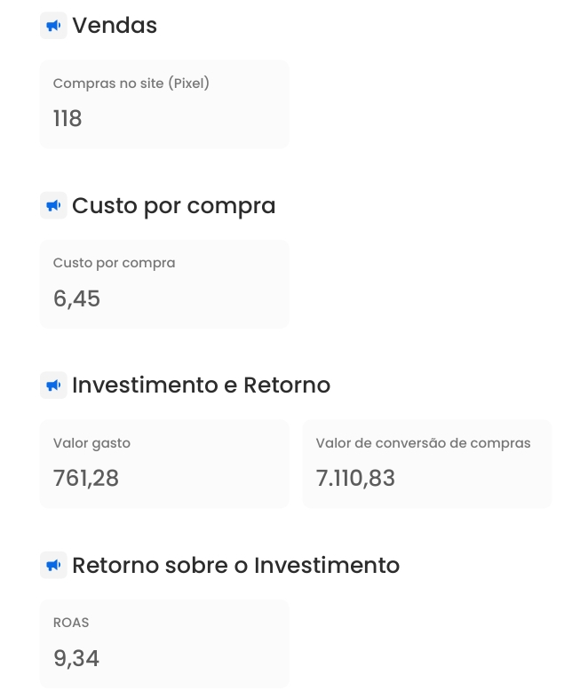Click the megaphone icon beside Investimento e Retorno
Image resolution: width=588 pixels, height=699 pixels.
53,385
